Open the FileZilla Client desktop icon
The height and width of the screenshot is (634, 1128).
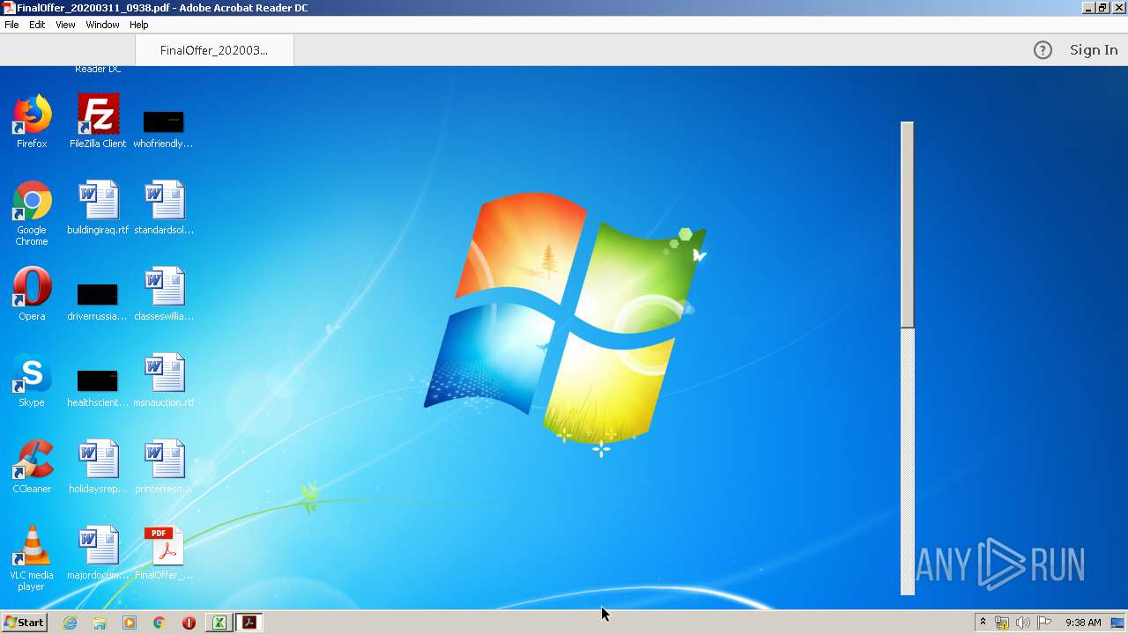pos(98,122)
